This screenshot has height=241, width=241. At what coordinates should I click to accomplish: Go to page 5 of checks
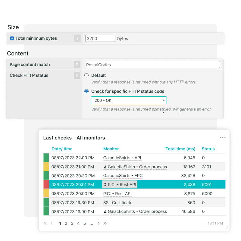(x=85, y=223)
